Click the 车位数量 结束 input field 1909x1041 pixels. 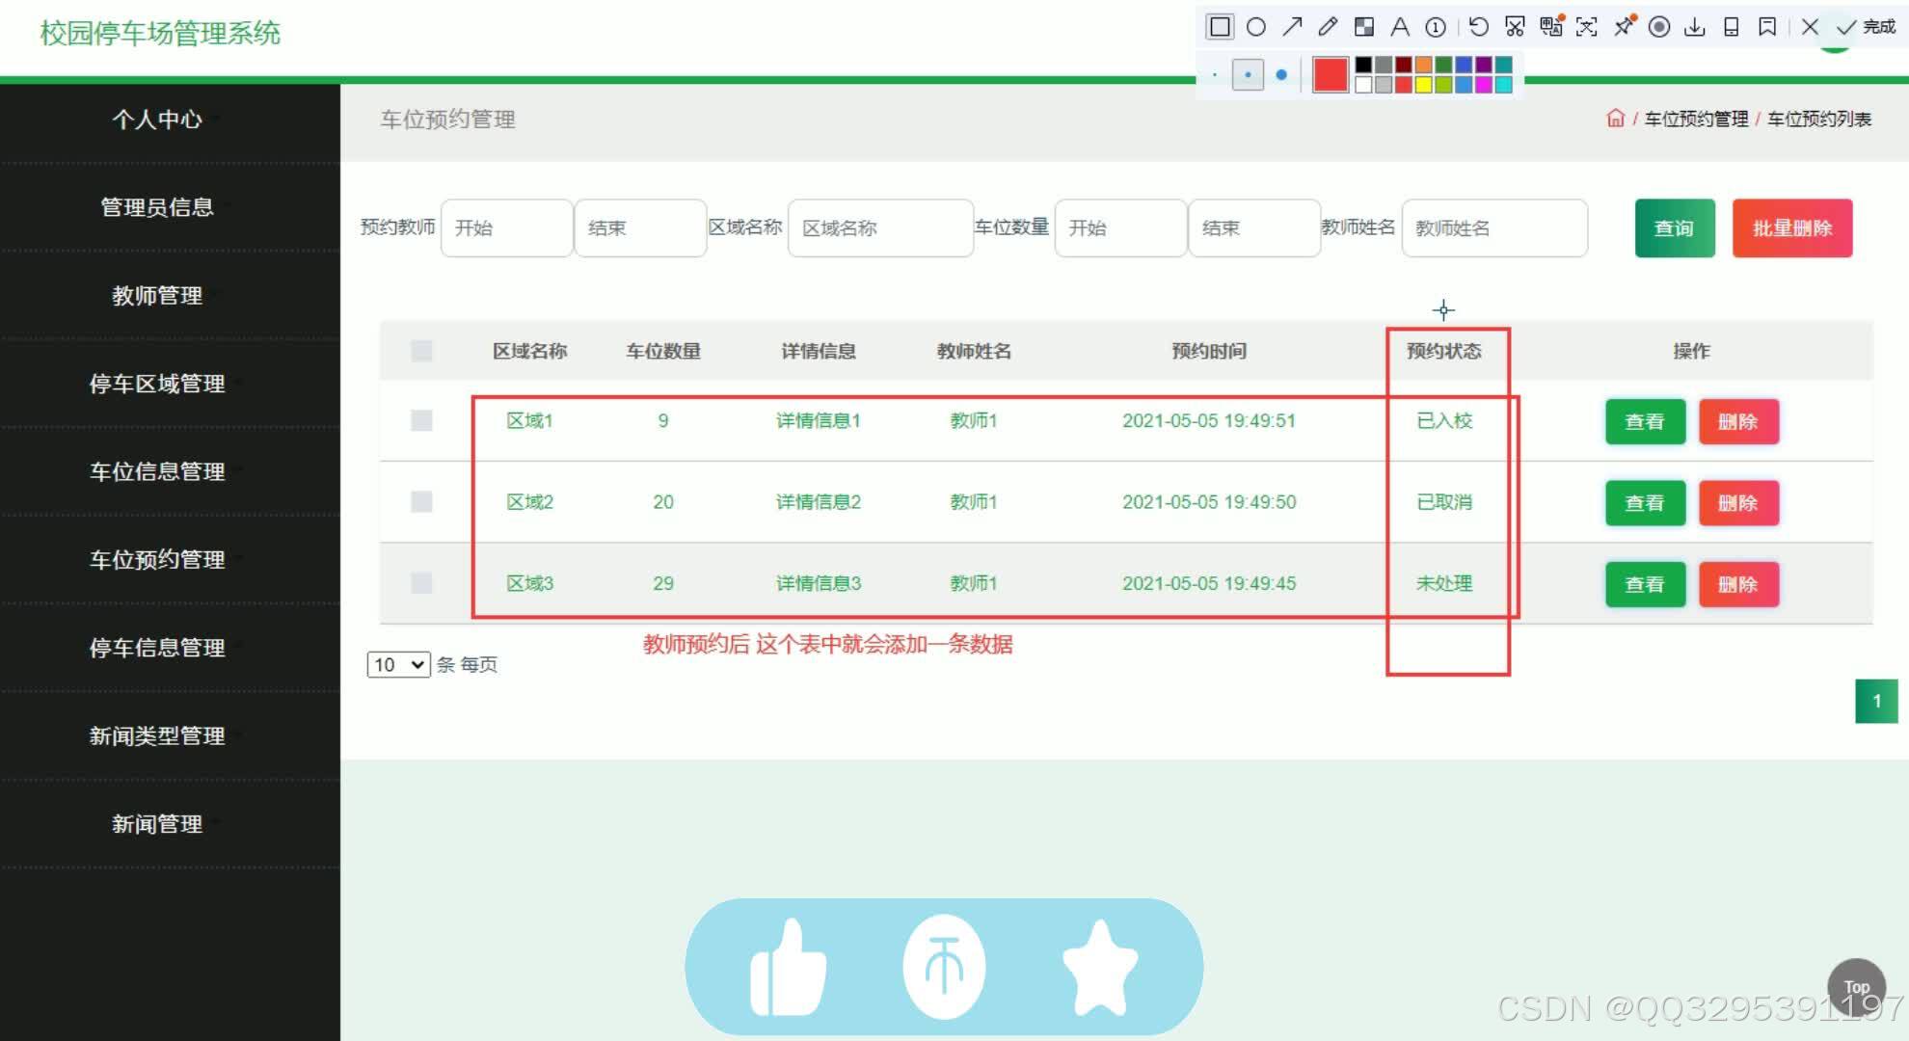1254,228
